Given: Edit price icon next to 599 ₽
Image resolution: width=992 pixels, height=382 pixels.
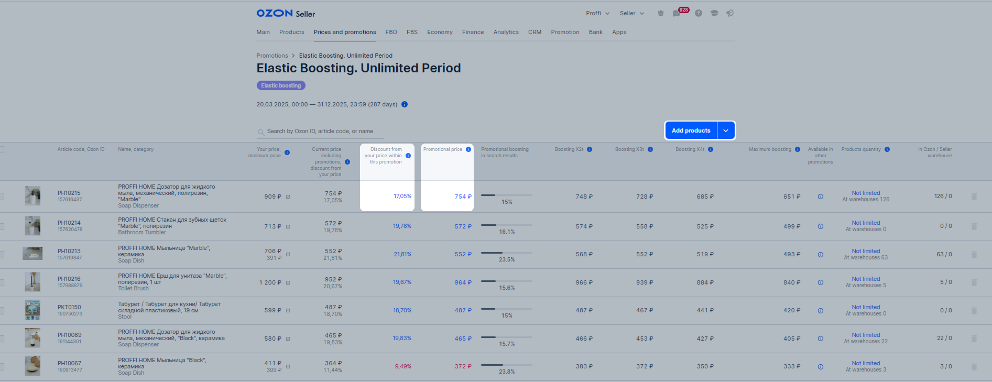Looking at the screenshot, I should click(x=288, y=311).
